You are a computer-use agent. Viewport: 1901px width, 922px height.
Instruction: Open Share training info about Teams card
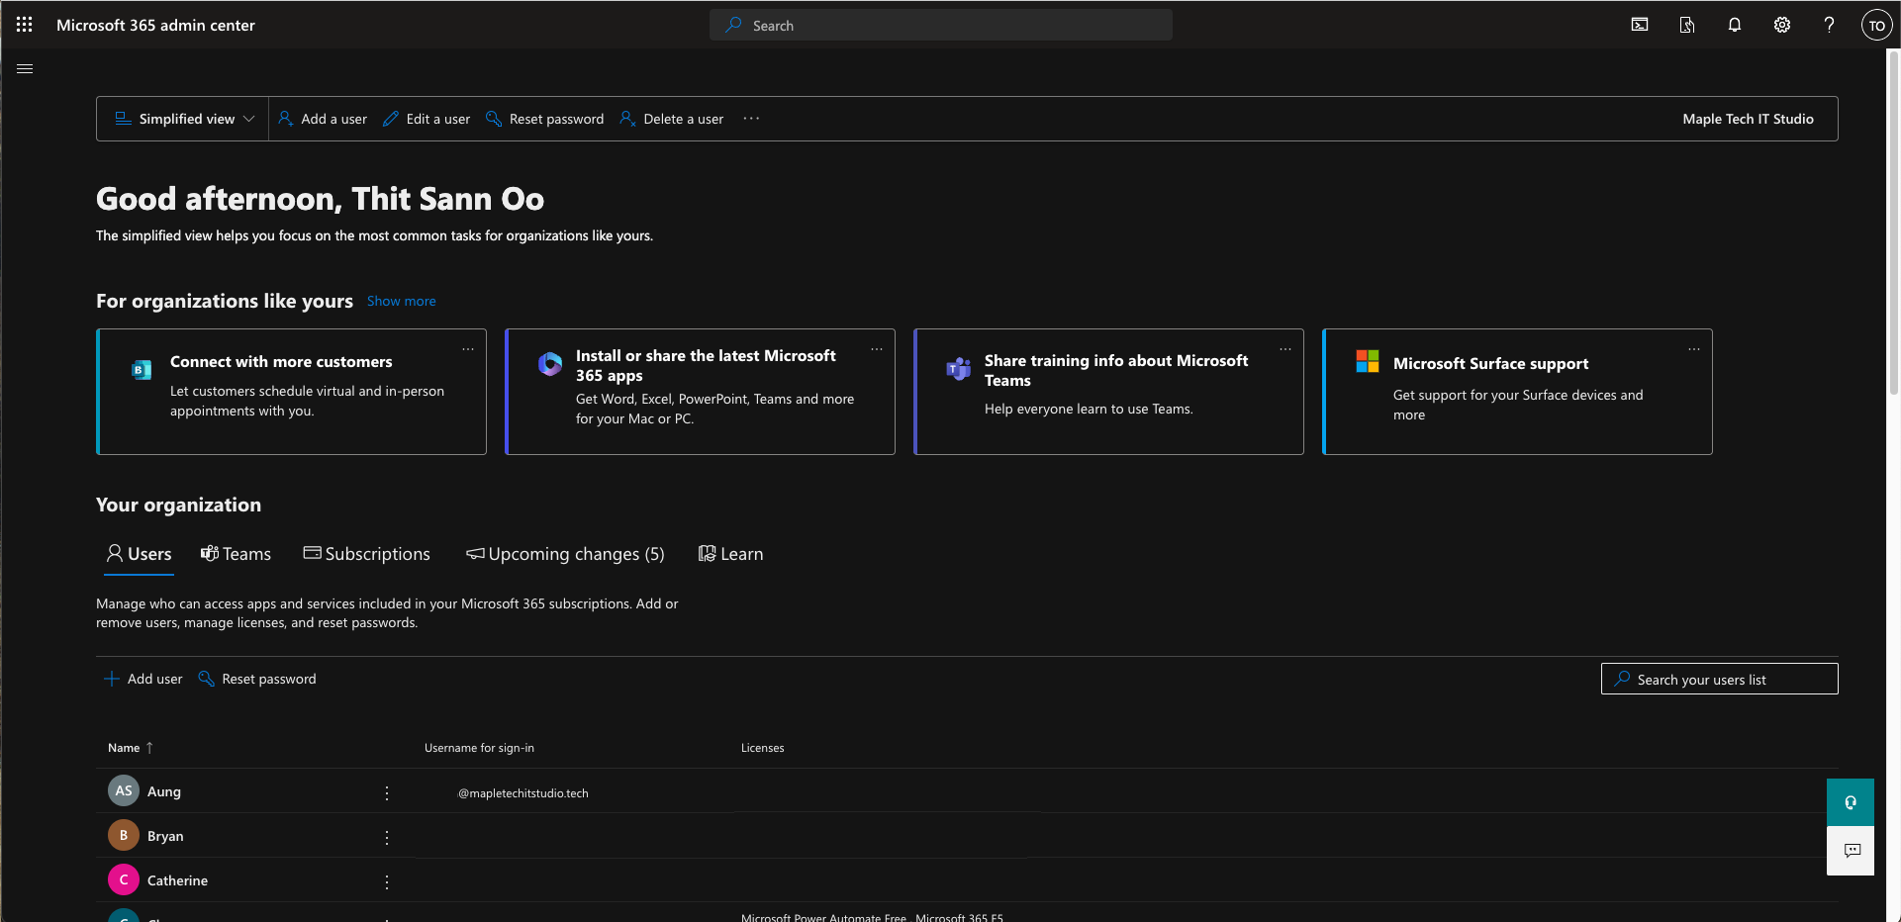(1109, 392)
